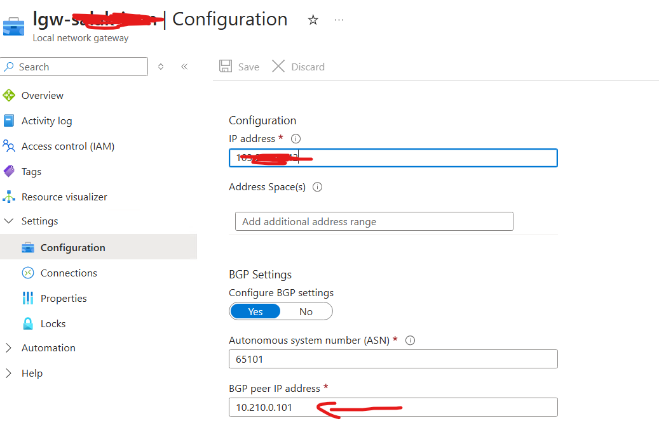Click the Overview icon in sidebar
Viewport: 659px width, 435px height.
tap(9, 96)
